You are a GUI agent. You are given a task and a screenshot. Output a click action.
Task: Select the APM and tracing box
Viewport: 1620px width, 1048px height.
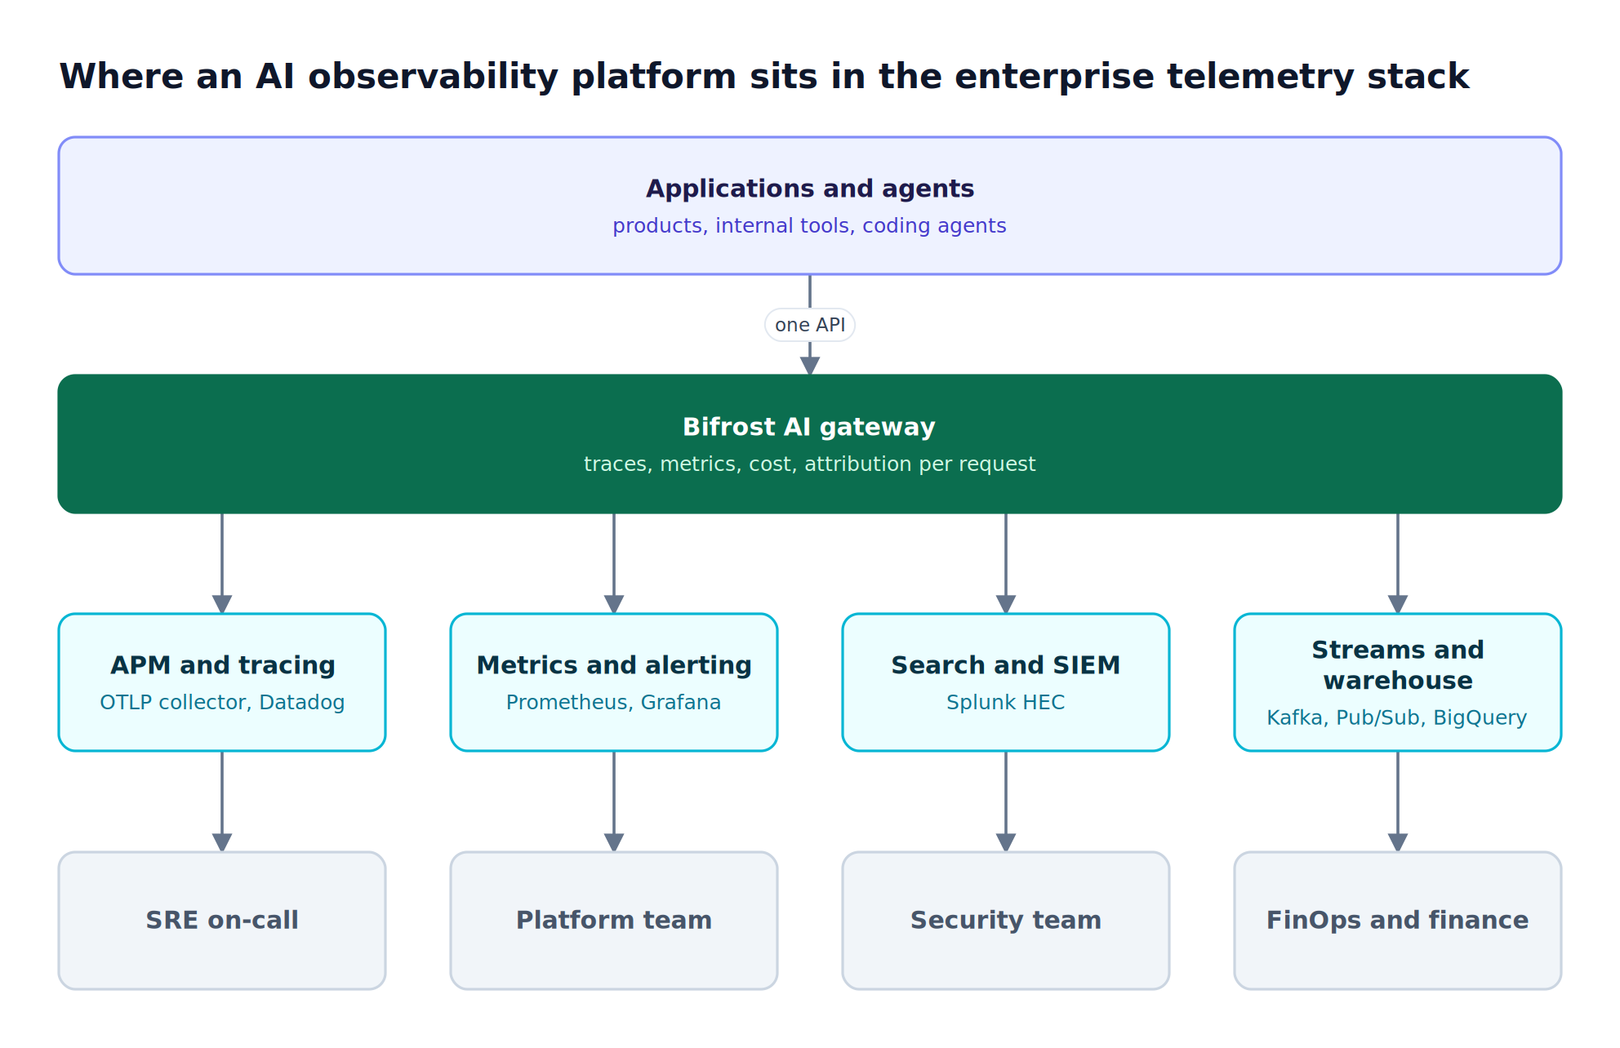coord(222,682)
